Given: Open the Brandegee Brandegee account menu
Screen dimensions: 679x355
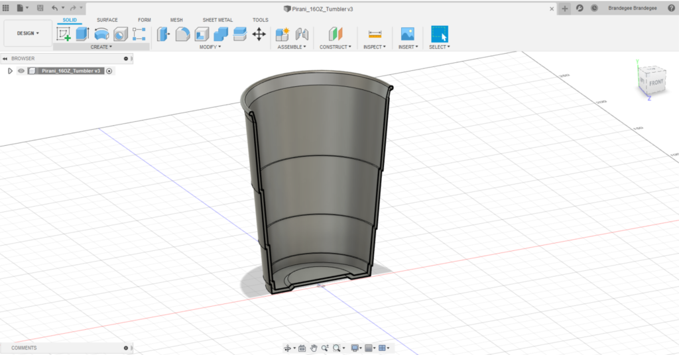Looking at the screenshot, I should point(632,8).
